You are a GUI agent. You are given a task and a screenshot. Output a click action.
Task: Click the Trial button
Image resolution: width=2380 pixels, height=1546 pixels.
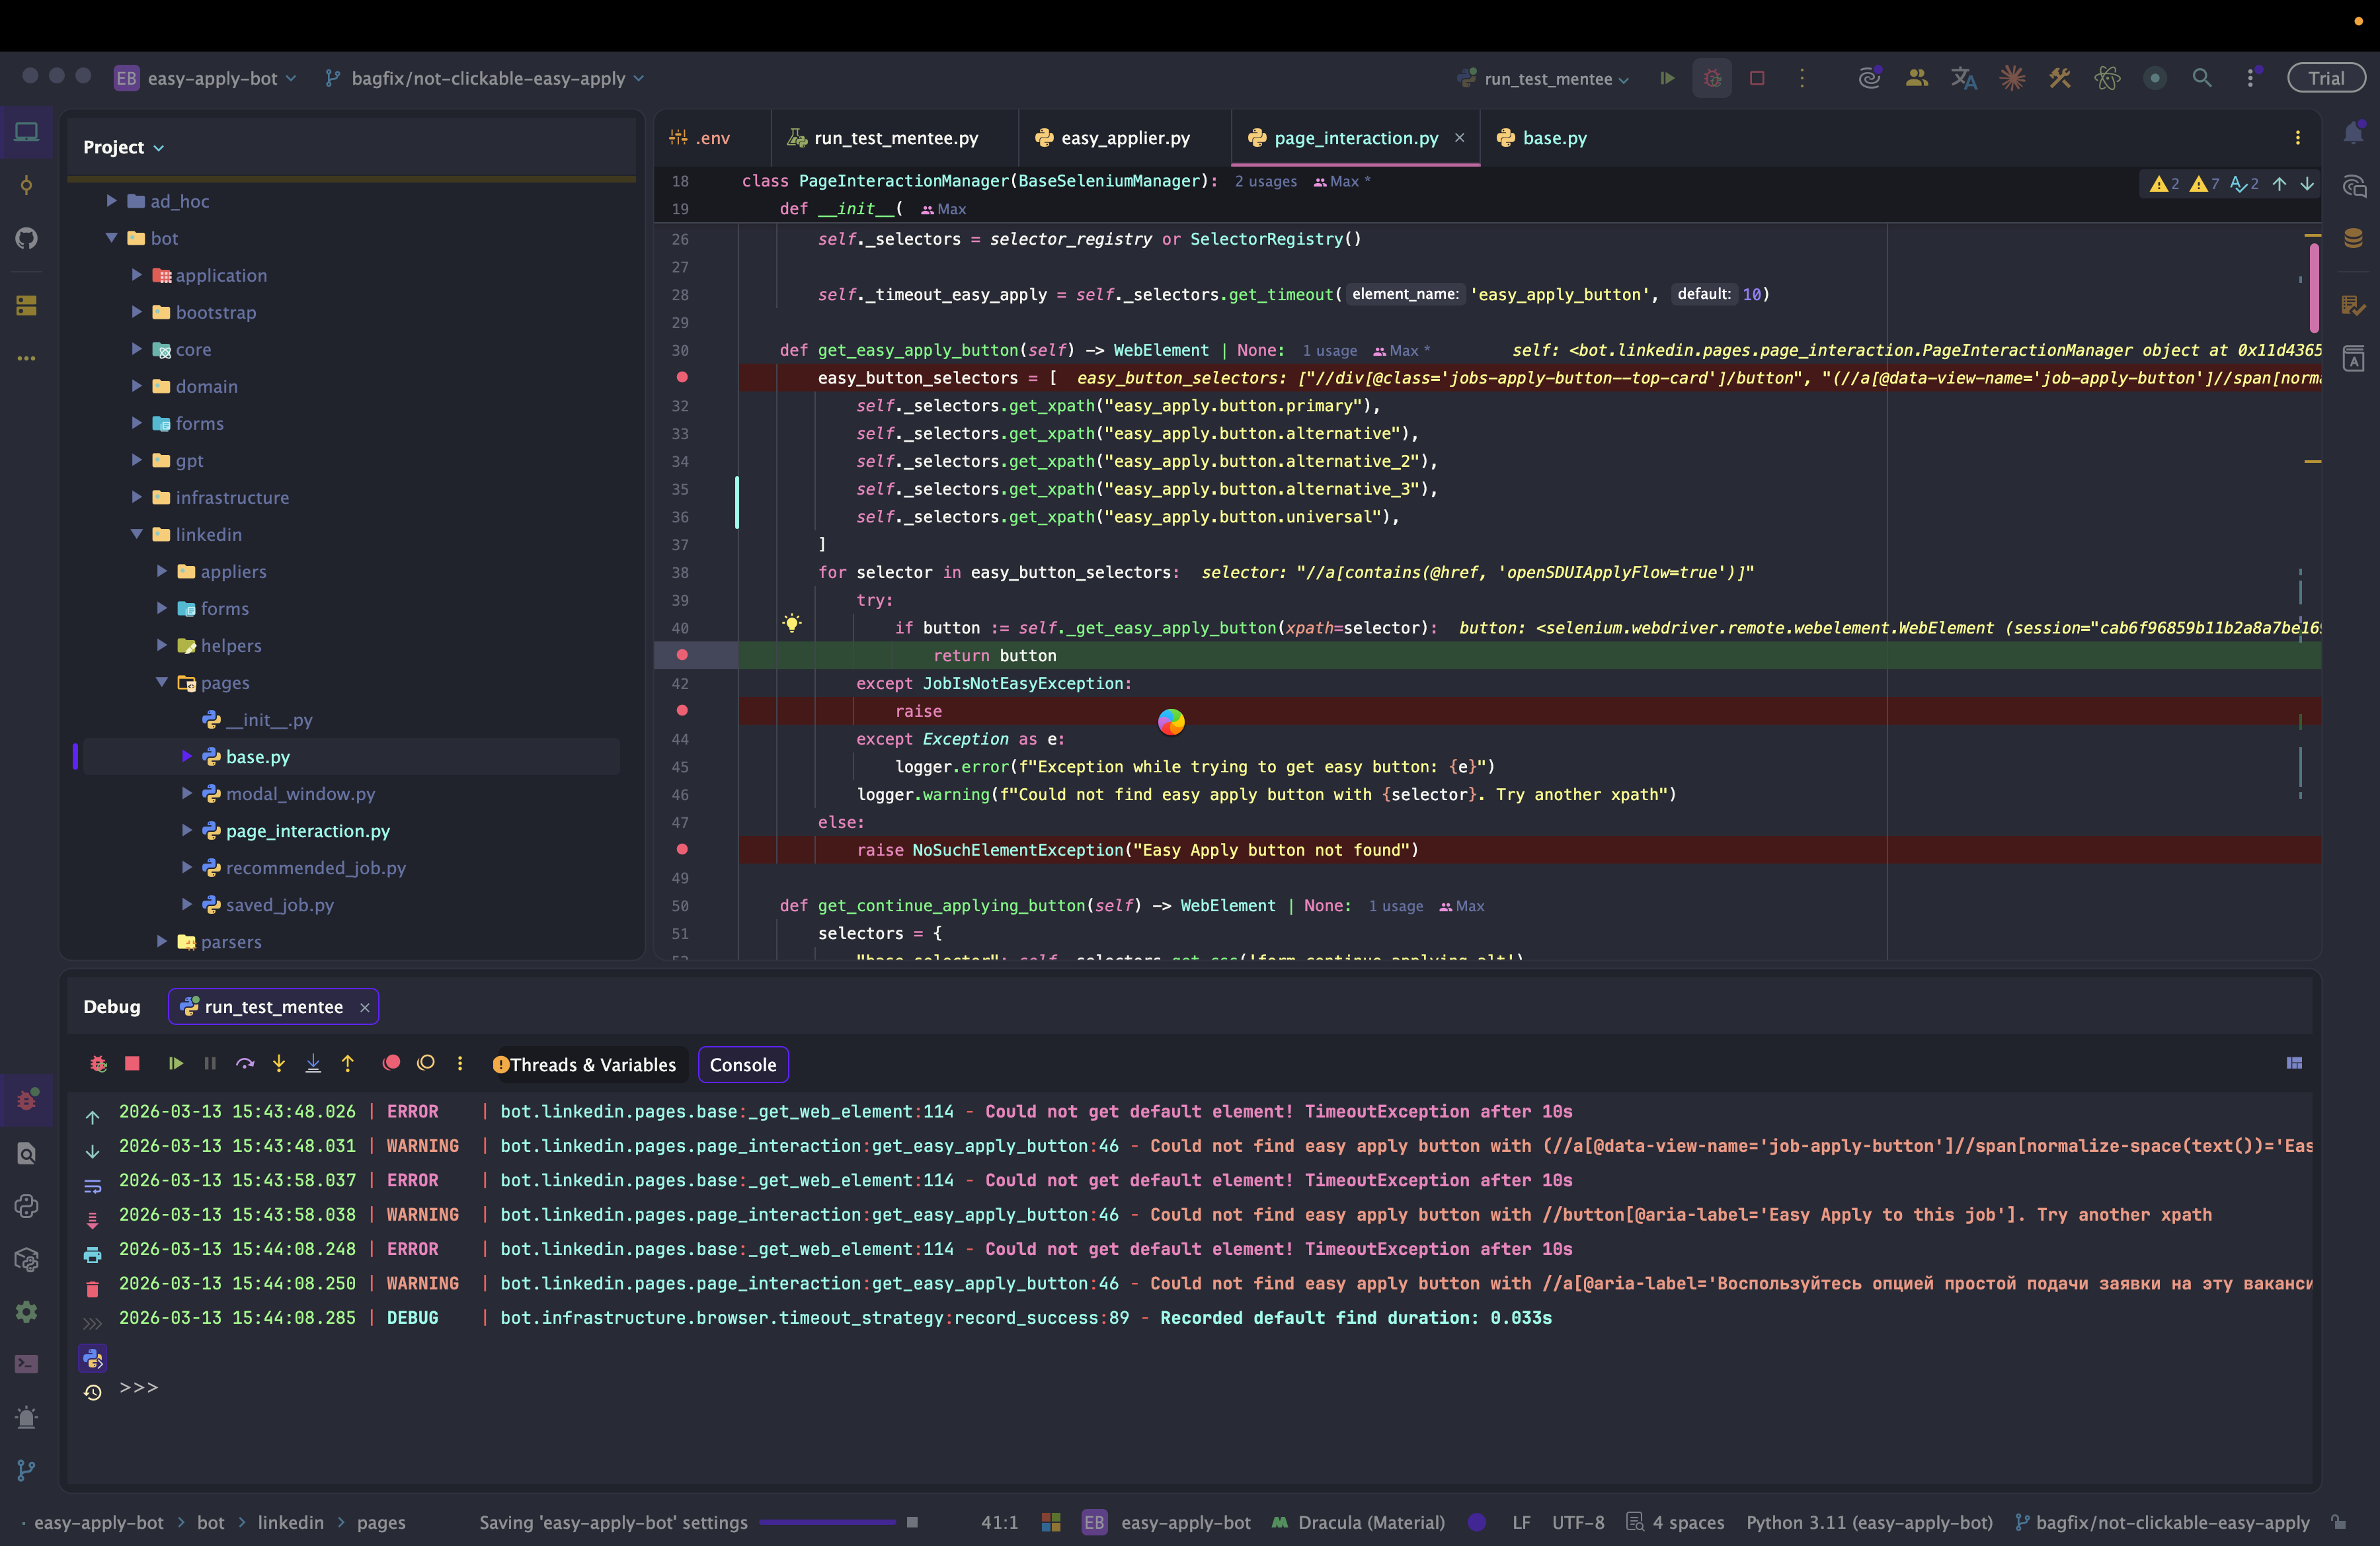coord(2325,78)
